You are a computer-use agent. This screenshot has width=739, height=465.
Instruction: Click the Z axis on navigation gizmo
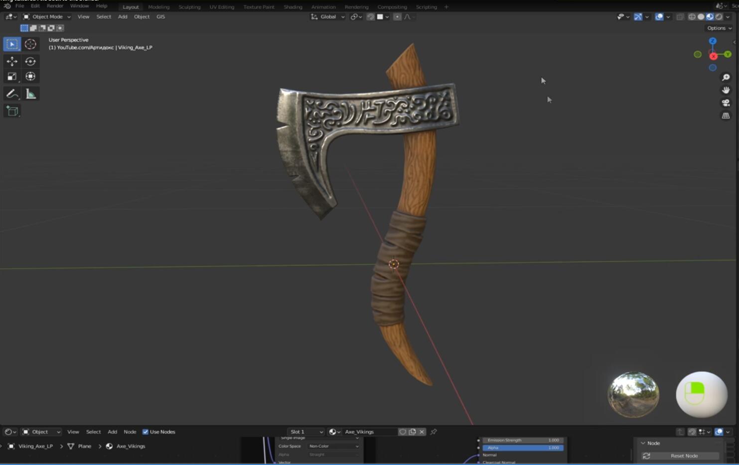713,41
